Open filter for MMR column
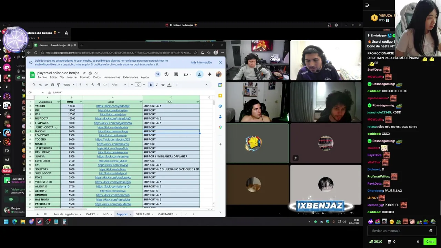Image resolution: width=441 pixels, height=248 pixels. pyautogui.click(x=81, y=102)
